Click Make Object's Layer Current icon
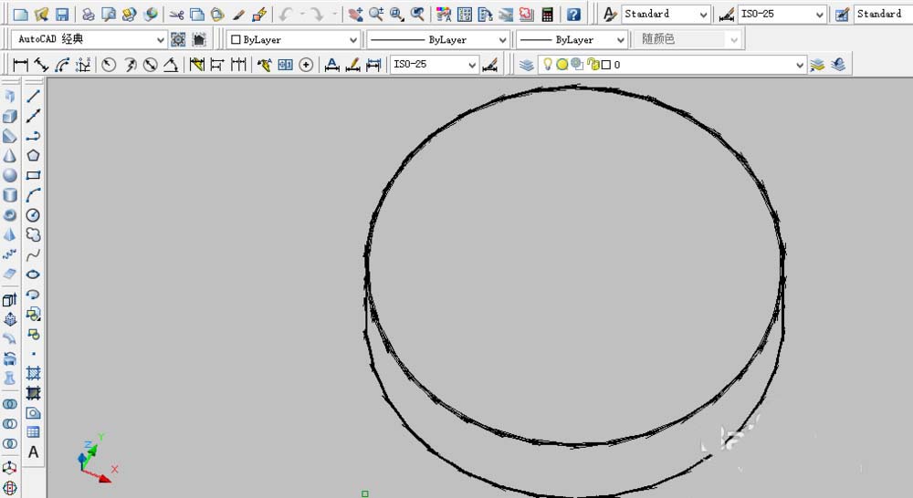The image size is (913, 498). [817, 65]
